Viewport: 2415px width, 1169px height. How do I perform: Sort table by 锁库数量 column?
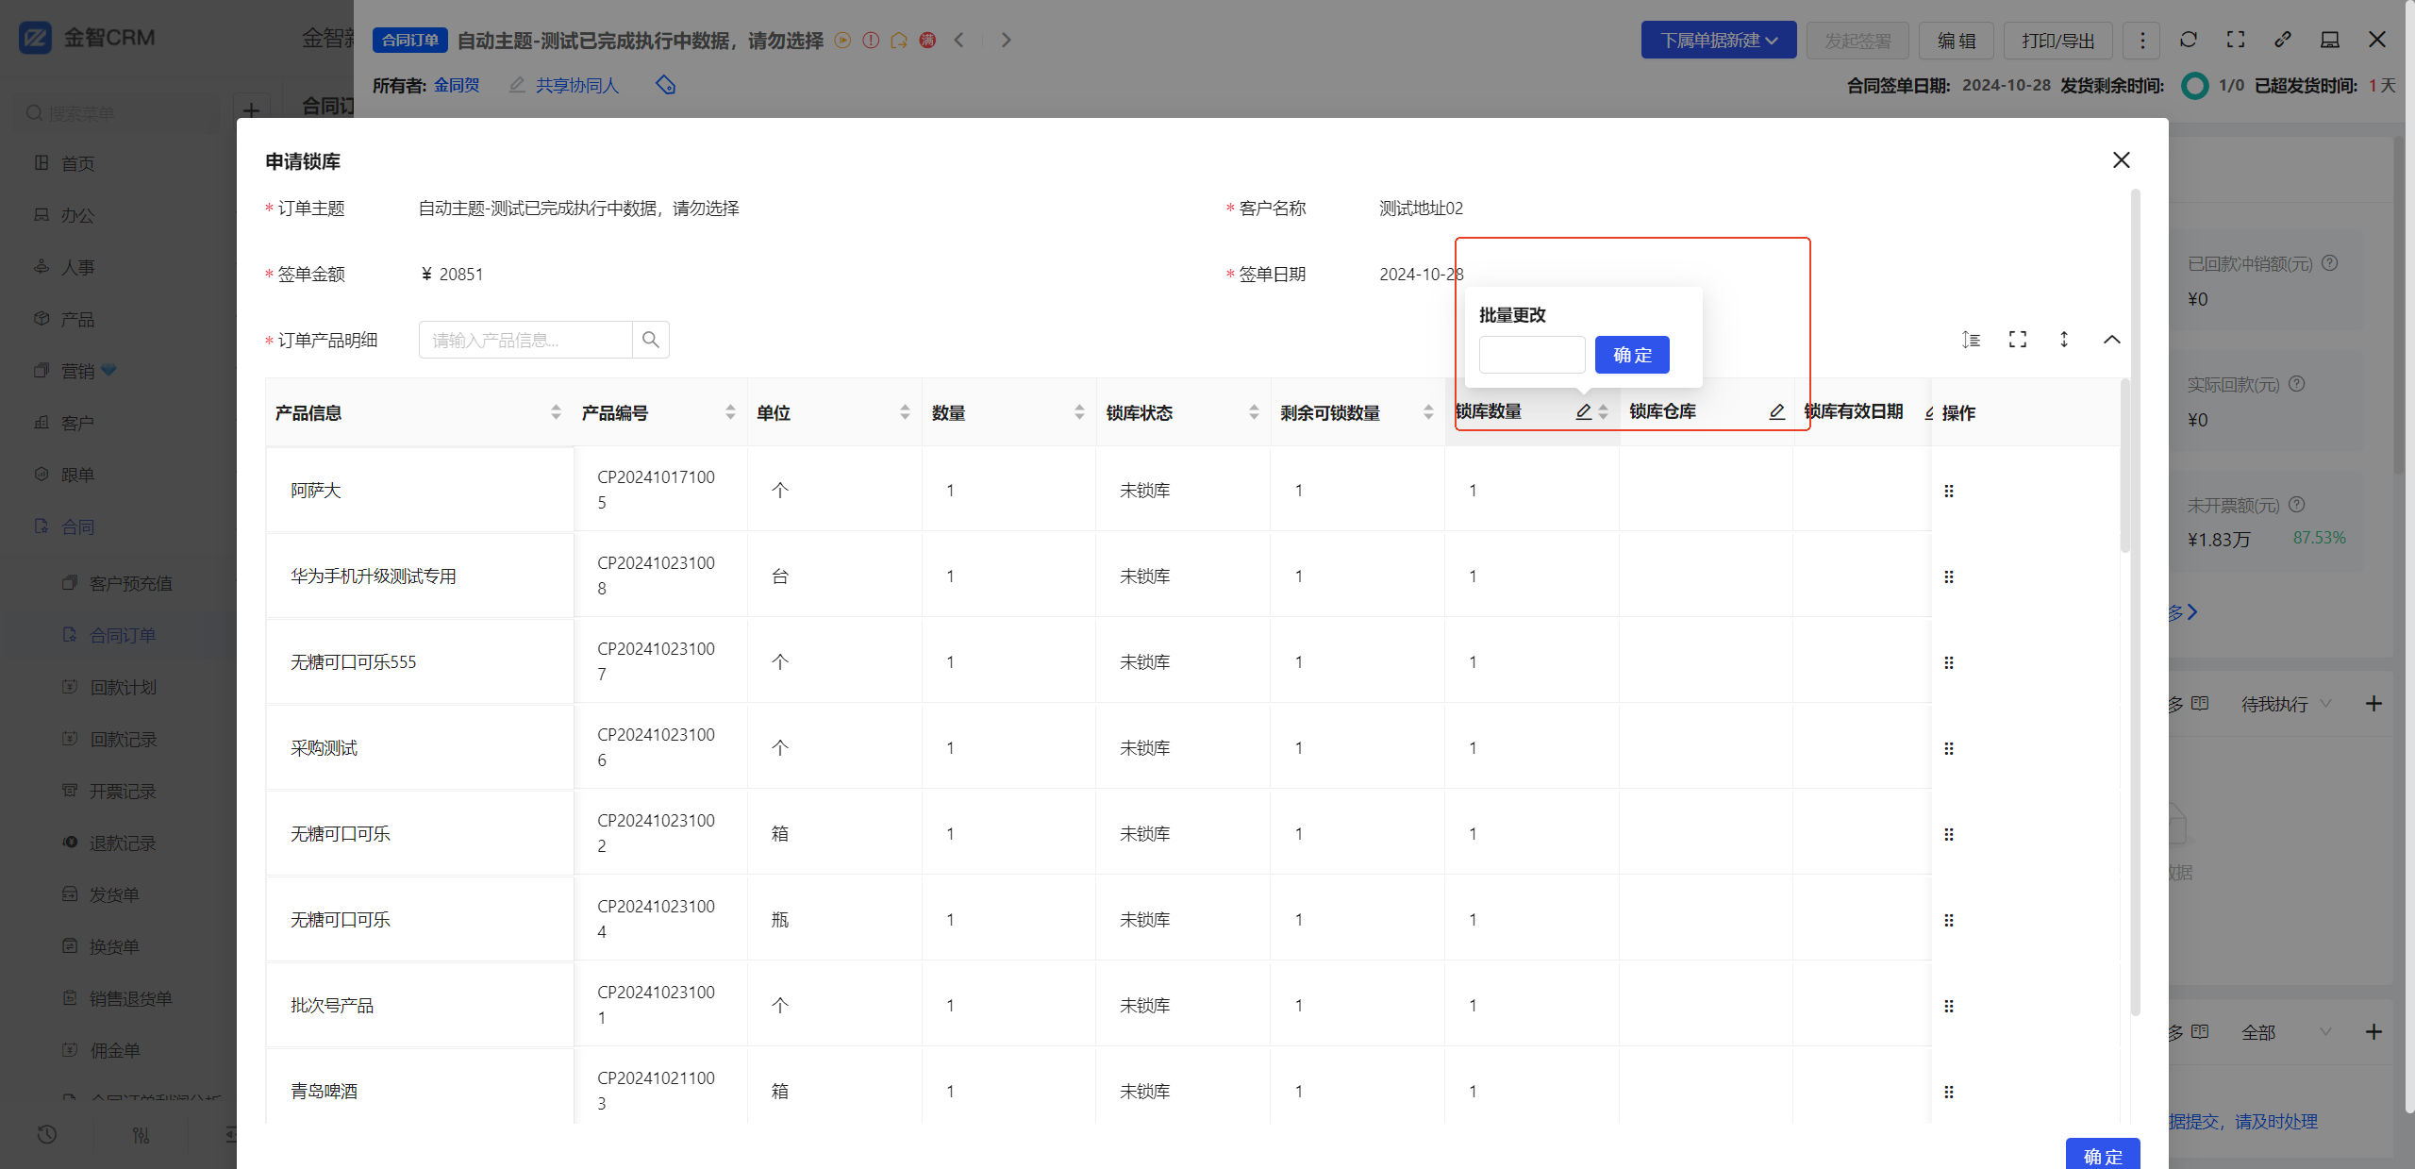[x=1603, y=412]
